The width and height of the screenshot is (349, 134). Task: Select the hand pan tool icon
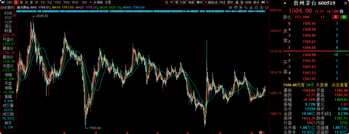click(236, 7)
